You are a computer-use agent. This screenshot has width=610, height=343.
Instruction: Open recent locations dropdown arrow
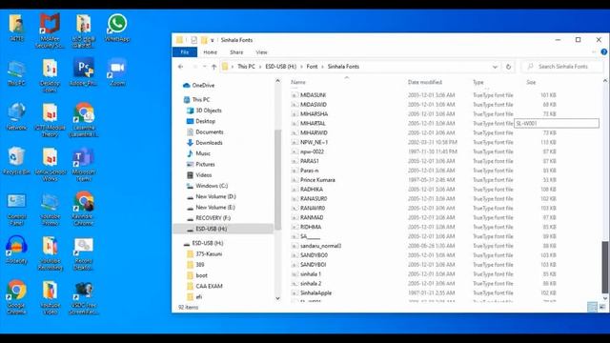click(x=204, y=67)
